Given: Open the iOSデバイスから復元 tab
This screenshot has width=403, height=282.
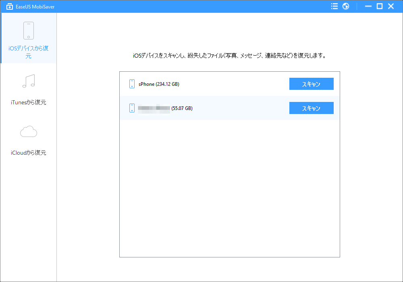Looking at the screenshot, I should pos(29,38).
